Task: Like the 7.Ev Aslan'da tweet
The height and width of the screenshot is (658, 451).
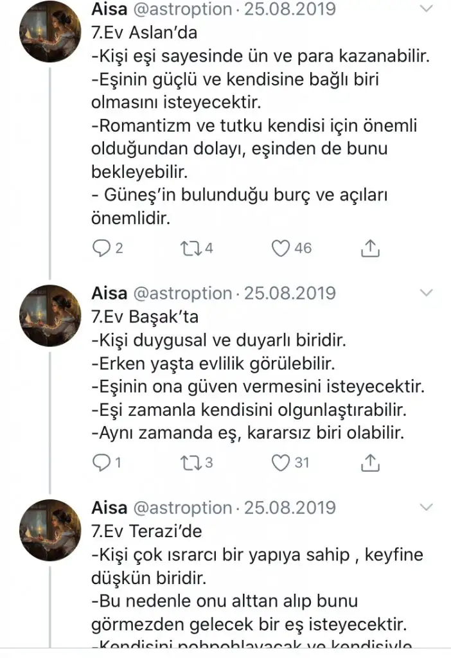Action: (x=281, y=248)
